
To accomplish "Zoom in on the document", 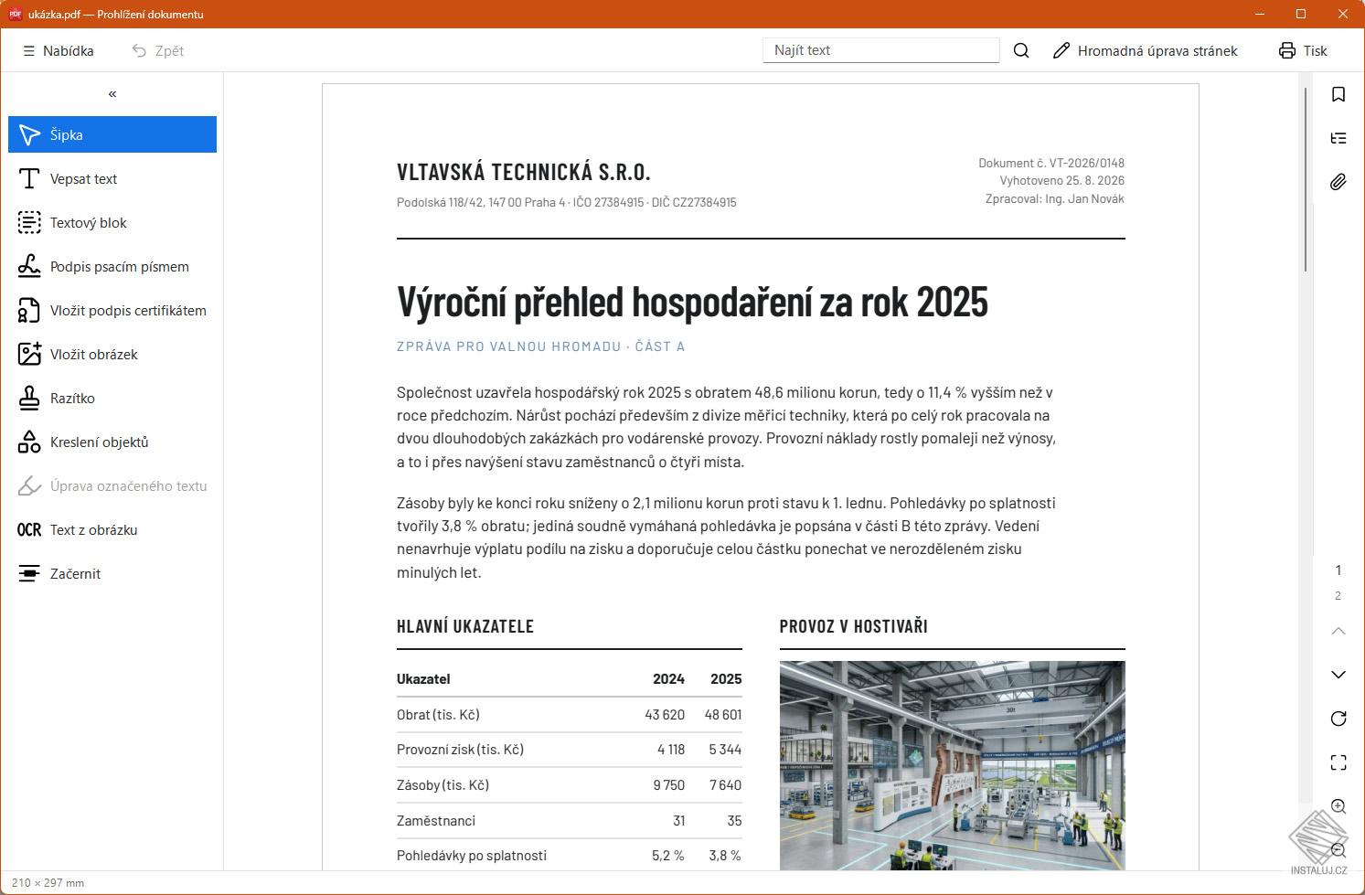I will [1338, 806].
